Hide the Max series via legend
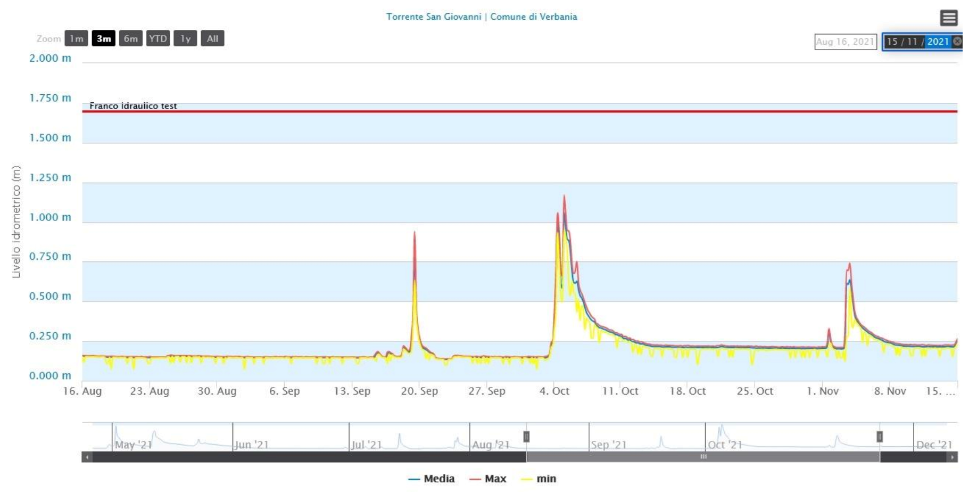 coord(488,479)
